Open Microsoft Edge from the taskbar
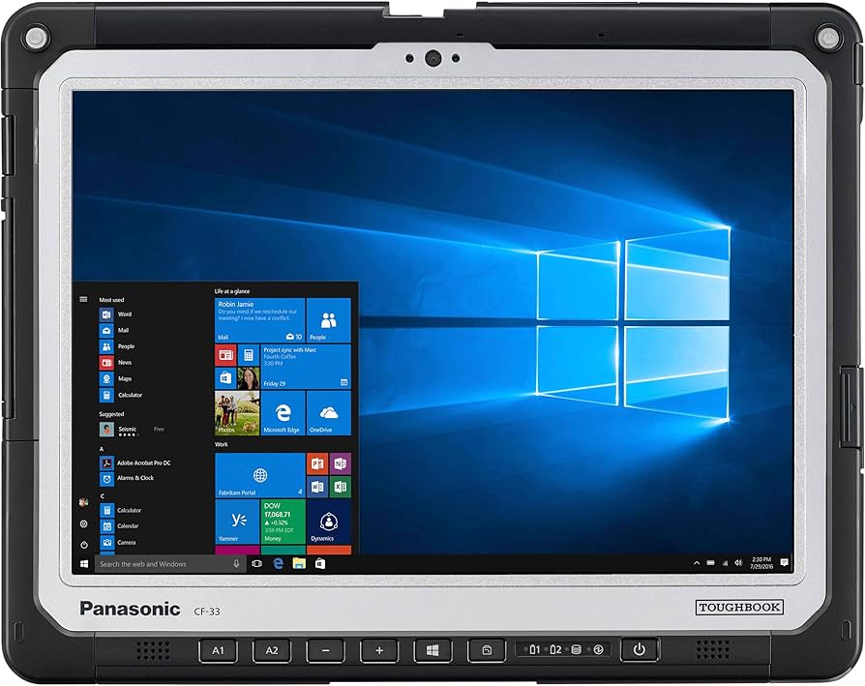Screen dimensions: 865x686 click(x=279, y=563)
